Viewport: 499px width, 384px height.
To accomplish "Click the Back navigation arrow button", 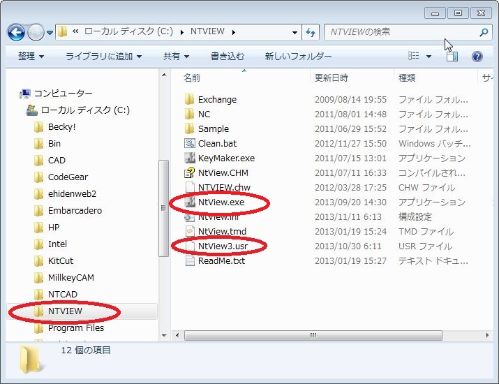I will [17, 32].
